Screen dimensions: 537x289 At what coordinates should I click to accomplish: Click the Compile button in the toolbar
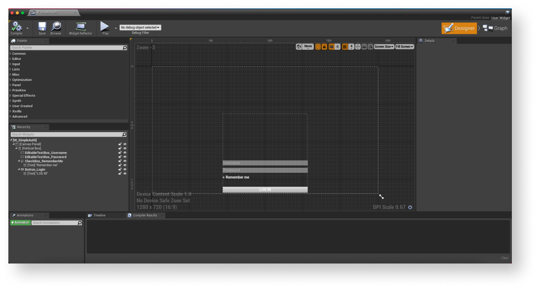(x=16, y=28)
